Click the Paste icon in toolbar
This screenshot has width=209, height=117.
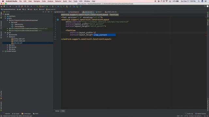tap(22, 6)
